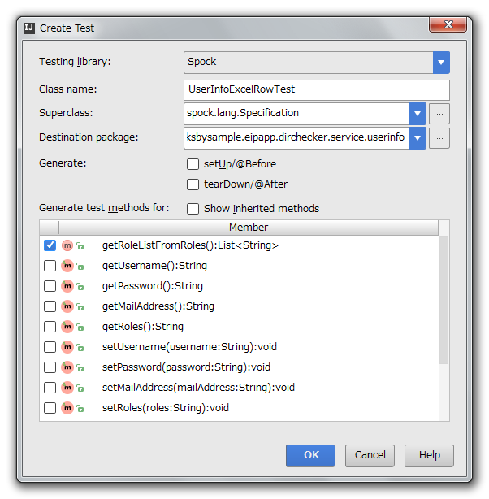
Task: Expand the Superclass dropdown arrow
Action: click(418, 114)
